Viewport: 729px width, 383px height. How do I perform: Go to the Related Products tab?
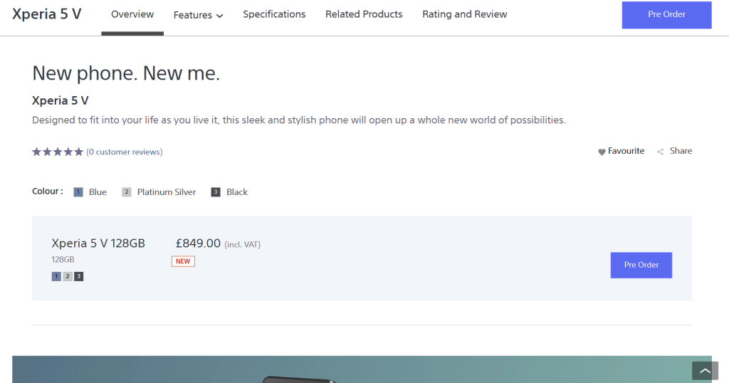click(364, 14)
